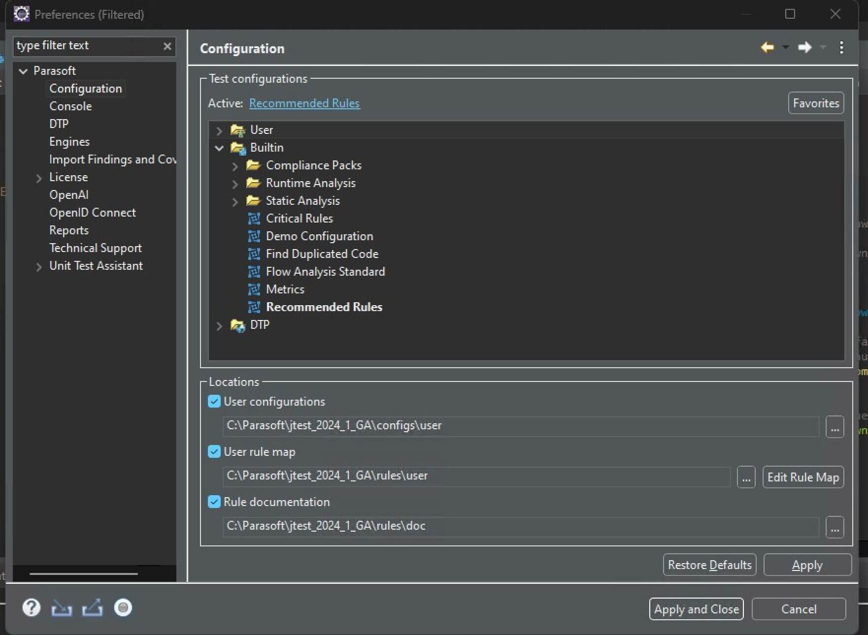The height and width of the screenshot is (635, 868).
Task: Click the Static Analysis folder icon
Action: tap(253, 200)
